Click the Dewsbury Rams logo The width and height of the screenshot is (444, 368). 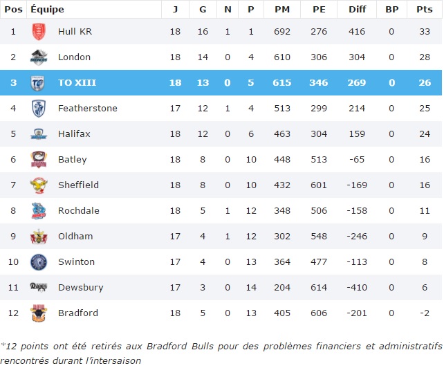39,288
